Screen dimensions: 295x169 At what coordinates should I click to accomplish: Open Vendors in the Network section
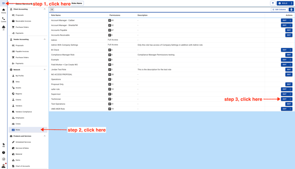point(19,106)
